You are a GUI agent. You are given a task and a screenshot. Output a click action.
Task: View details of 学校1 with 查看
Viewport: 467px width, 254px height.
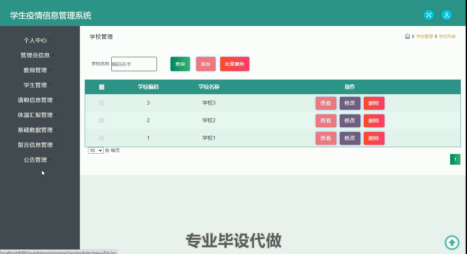coord(326,138)
